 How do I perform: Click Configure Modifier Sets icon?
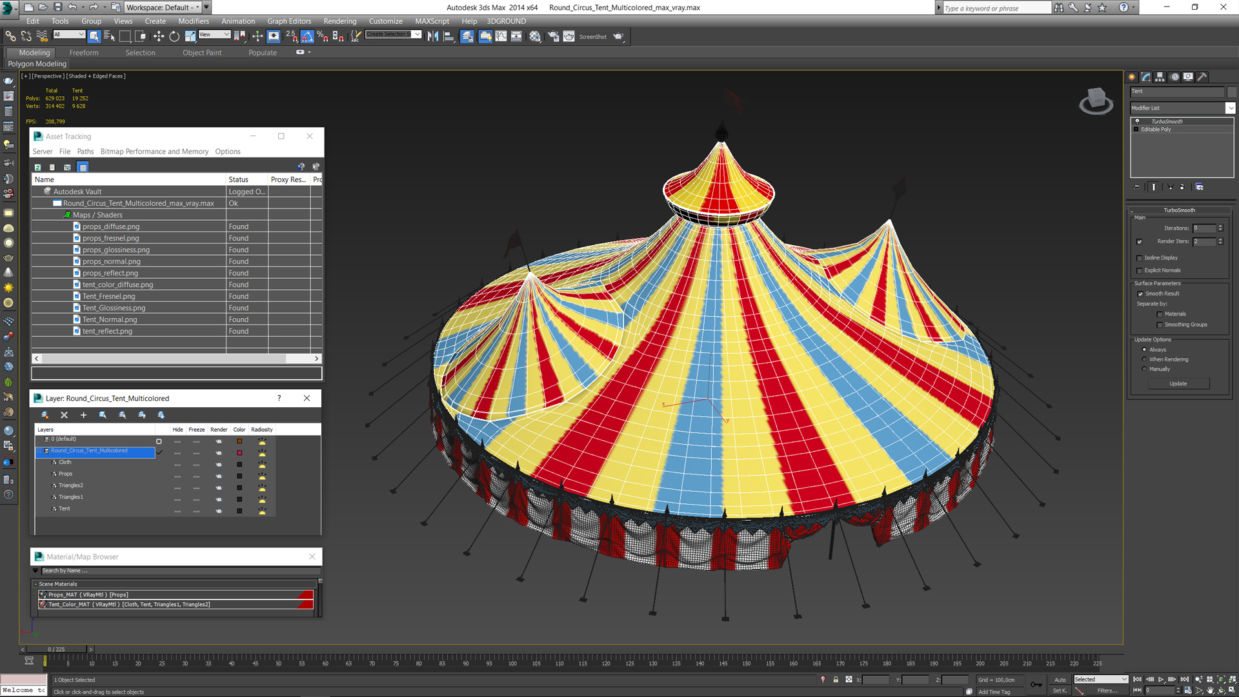point(1199,187)
